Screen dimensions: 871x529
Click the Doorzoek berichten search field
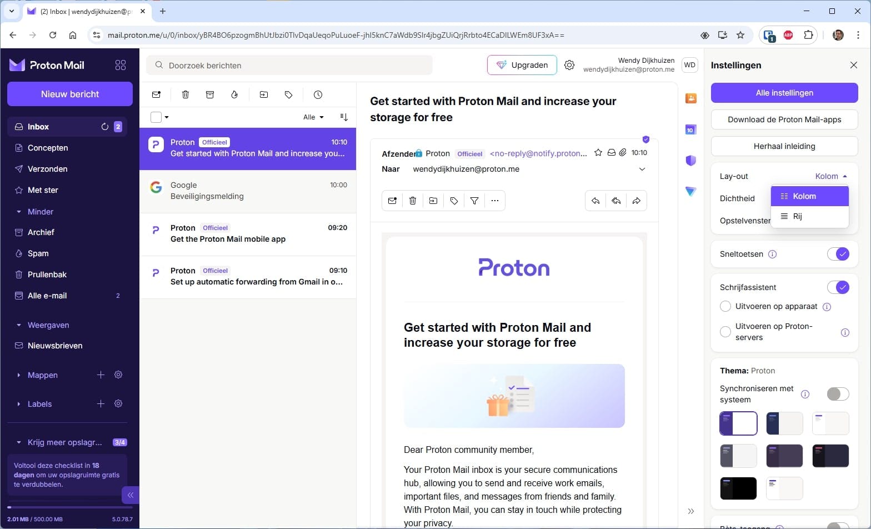(289, 65)
